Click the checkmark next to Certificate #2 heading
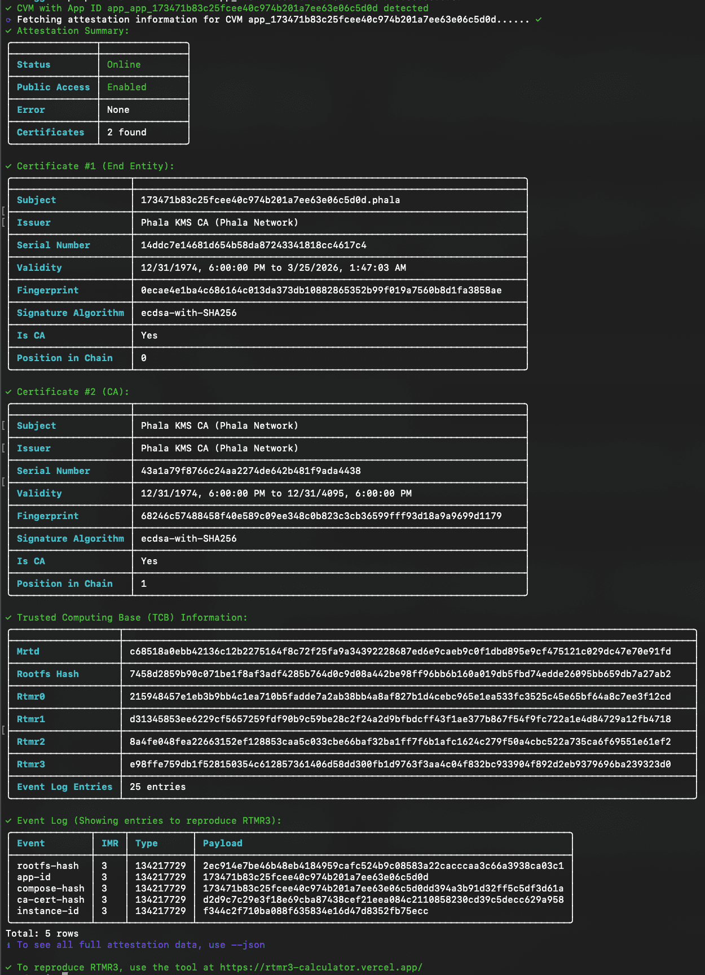Screen dimensions: 705x975 tap(8, 392)
